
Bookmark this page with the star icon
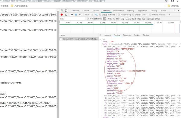(x=166, y=1)
